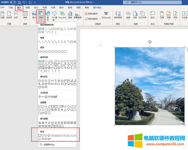Click the Table (表格) icon
This screenshot has height=150, width=188.
coord(25,15)
